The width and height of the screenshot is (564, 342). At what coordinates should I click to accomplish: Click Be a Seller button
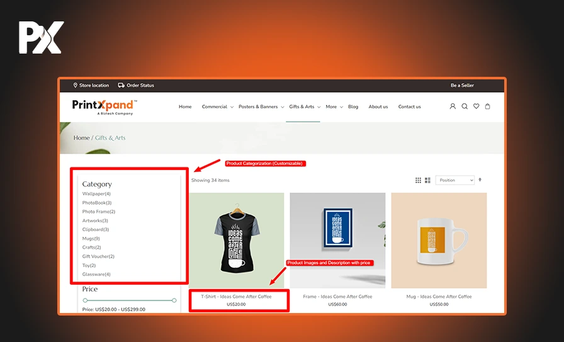point(462,85)
